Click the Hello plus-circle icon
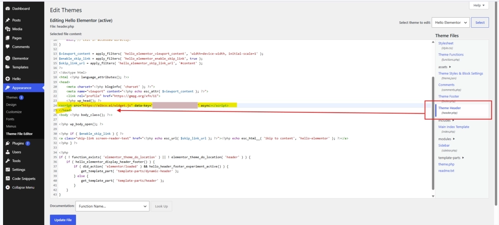The width and height of the screenshot is (499, 225). click(8, 79)
